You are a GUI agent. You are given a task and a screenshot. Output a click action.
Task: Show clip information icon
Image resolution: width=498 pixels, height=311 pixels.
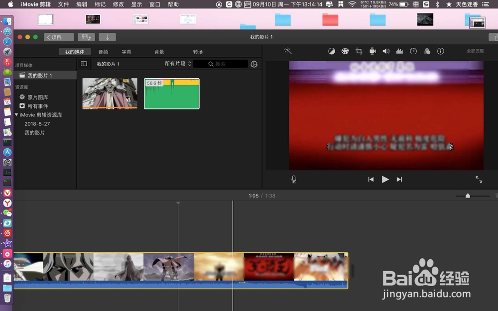pos(441,51)
